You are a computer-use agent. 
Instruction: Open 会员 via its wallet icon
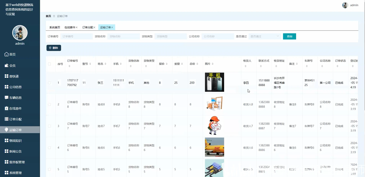click(x=6, y=66)
